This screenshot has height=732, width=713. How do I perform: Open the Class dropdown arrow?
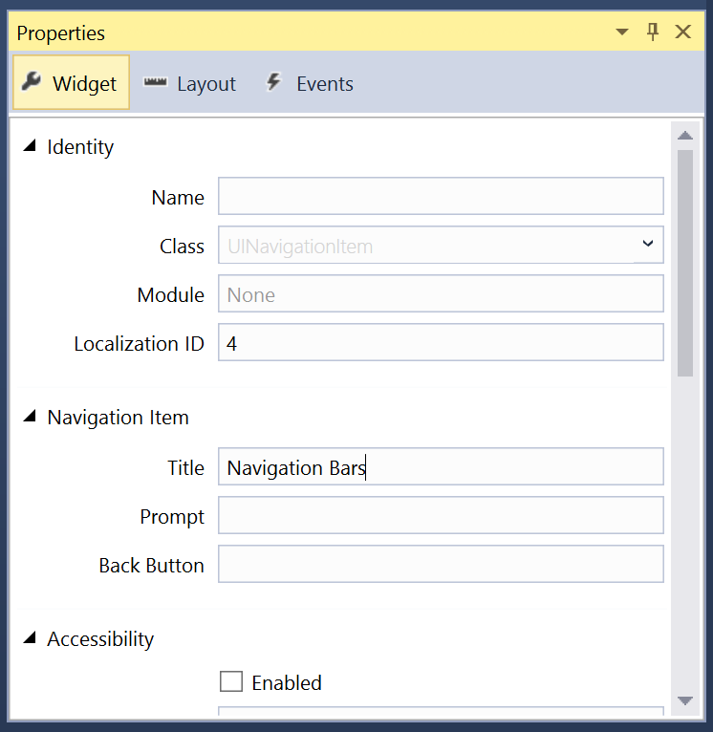[x=648, y=244]
